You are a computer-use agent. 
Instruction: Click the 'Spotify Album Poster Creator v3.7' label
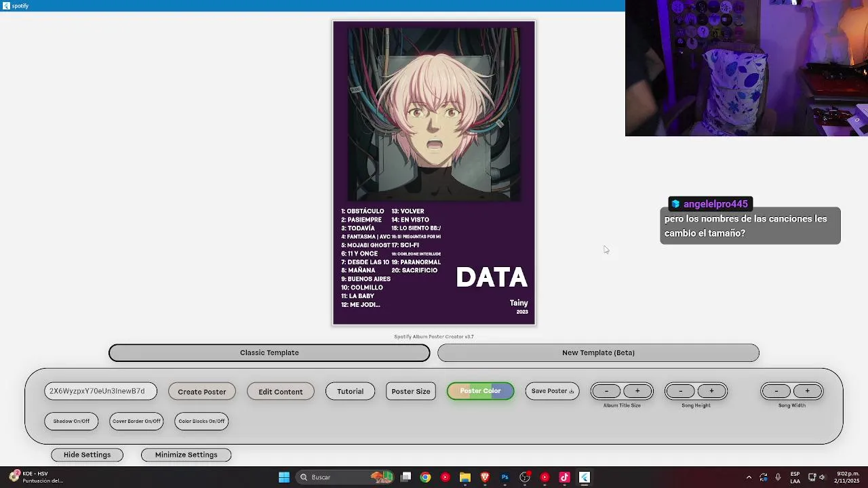pyautogui.click(x=434, y=337)
